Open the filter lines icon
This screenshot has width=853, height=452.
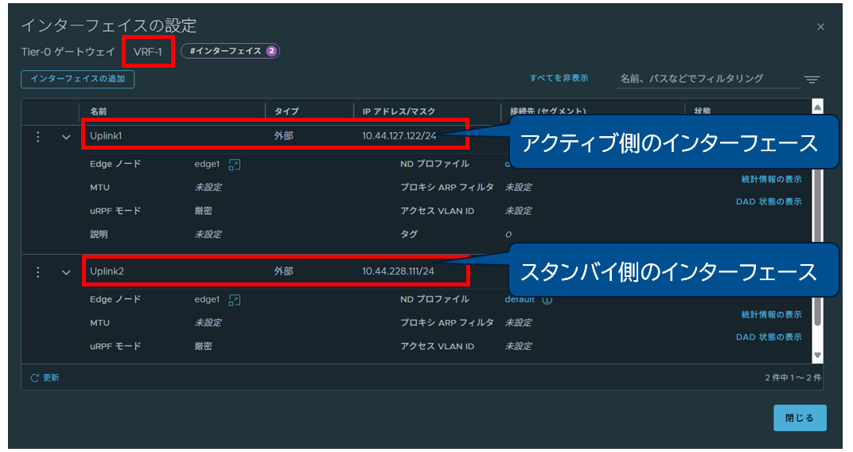[x=812, y=80]
